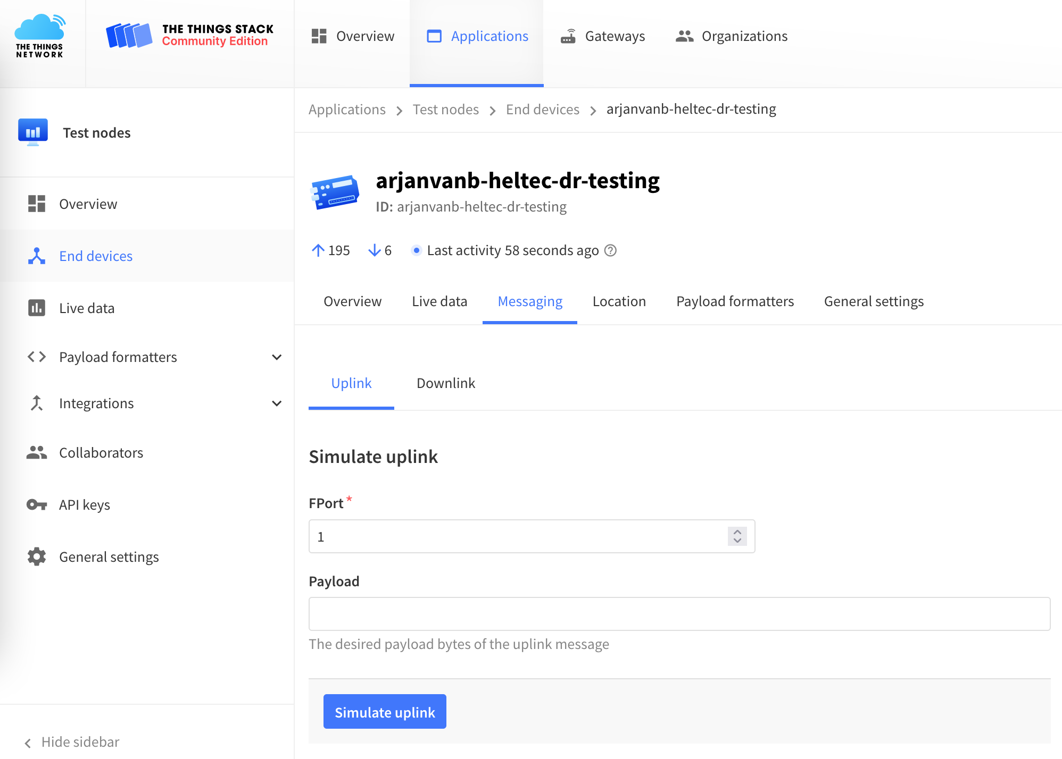Open device General settings tab
Screen dimensions: 1062x759
point(874,301)
